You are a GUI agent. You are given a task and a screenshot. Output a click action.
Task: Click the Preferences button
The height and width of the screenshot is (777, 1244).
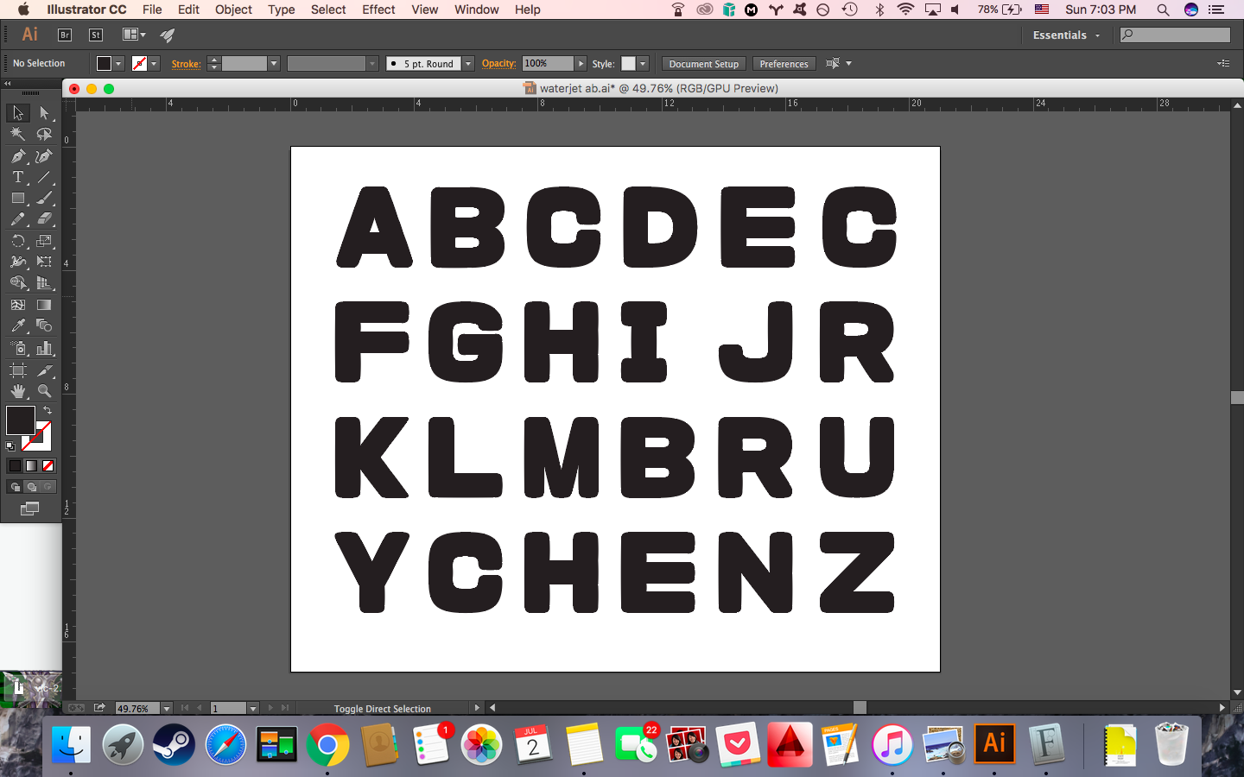point(784,64)
